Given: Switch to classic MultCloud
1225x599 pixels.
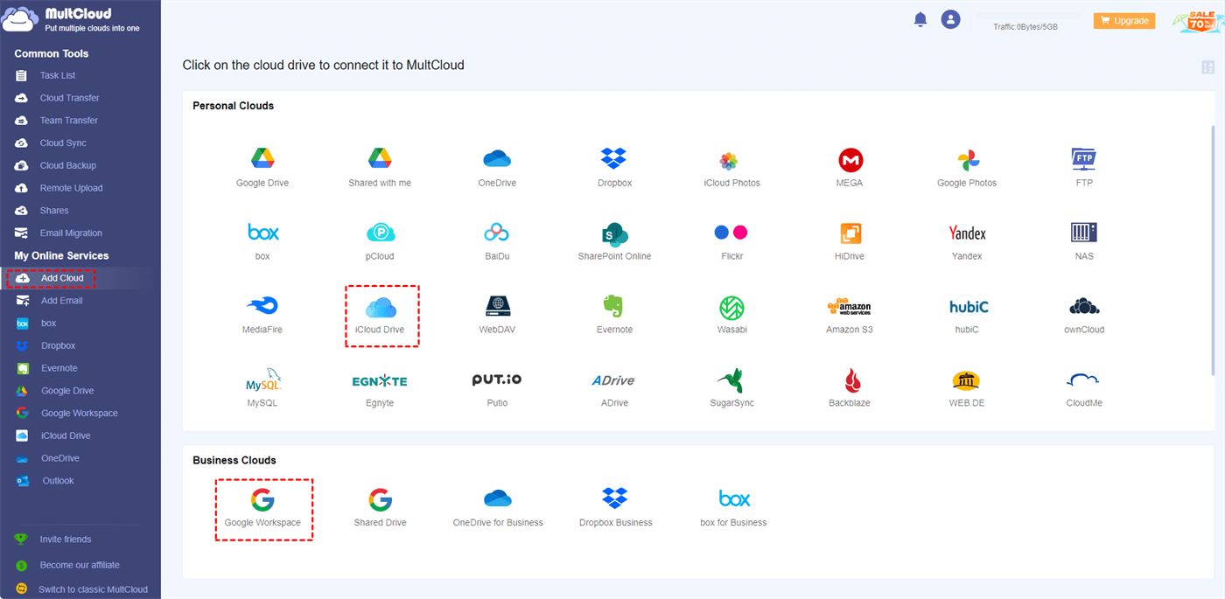Looking at the screenshot, I should 94,589.
